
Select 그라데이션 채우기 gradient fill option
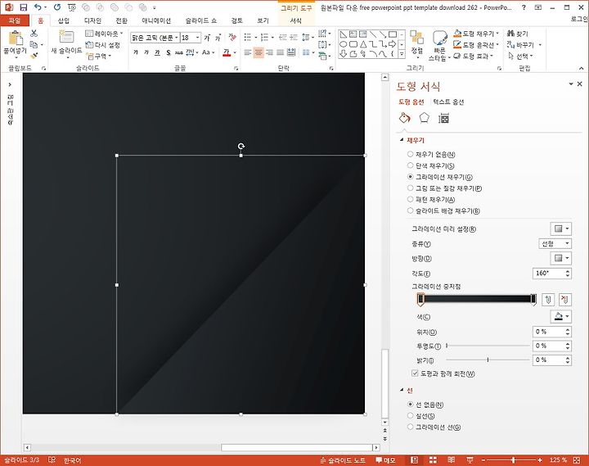439,177
